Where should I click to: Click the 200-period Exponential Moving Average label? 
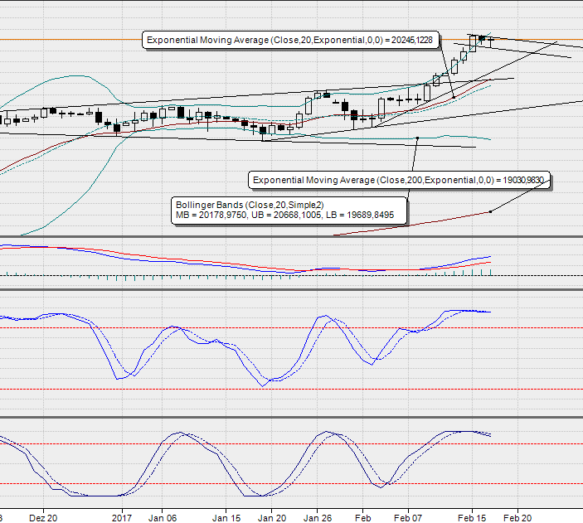coord(399,181)
